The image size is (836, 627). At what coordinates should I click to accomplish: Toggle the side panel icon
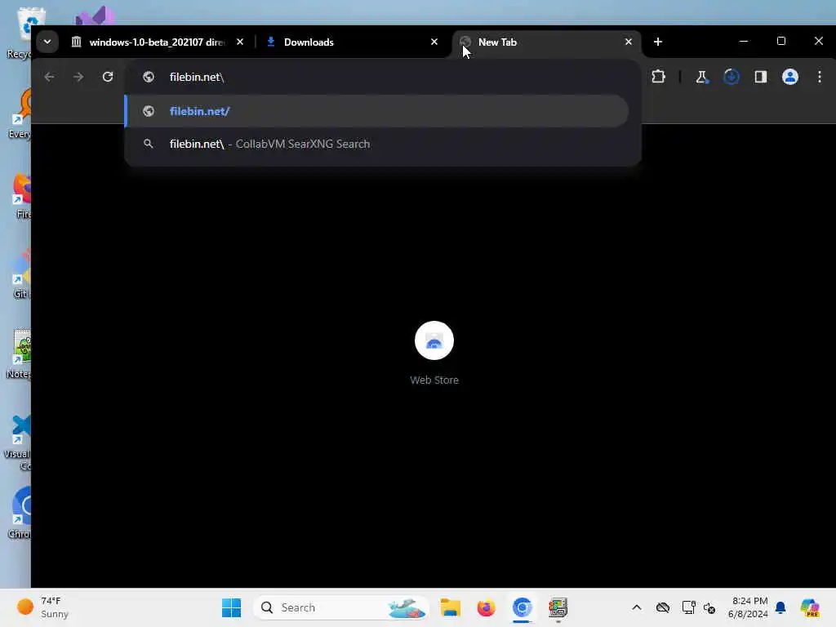tap(761, 77)
